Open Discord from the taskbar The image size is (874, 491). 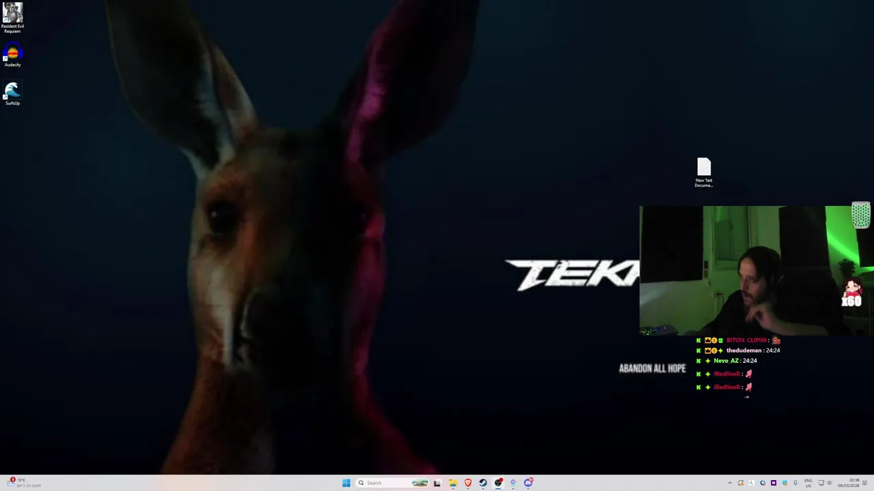(528, 483)
